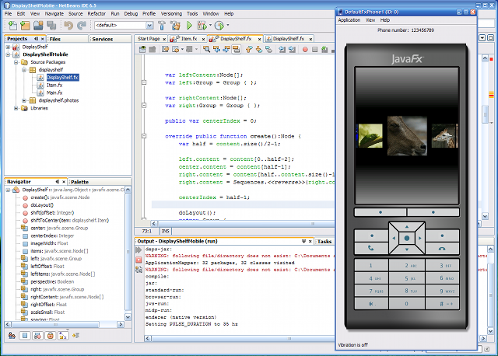
Task: Click the New File toolbar icon
Action: tap(12, 25)
